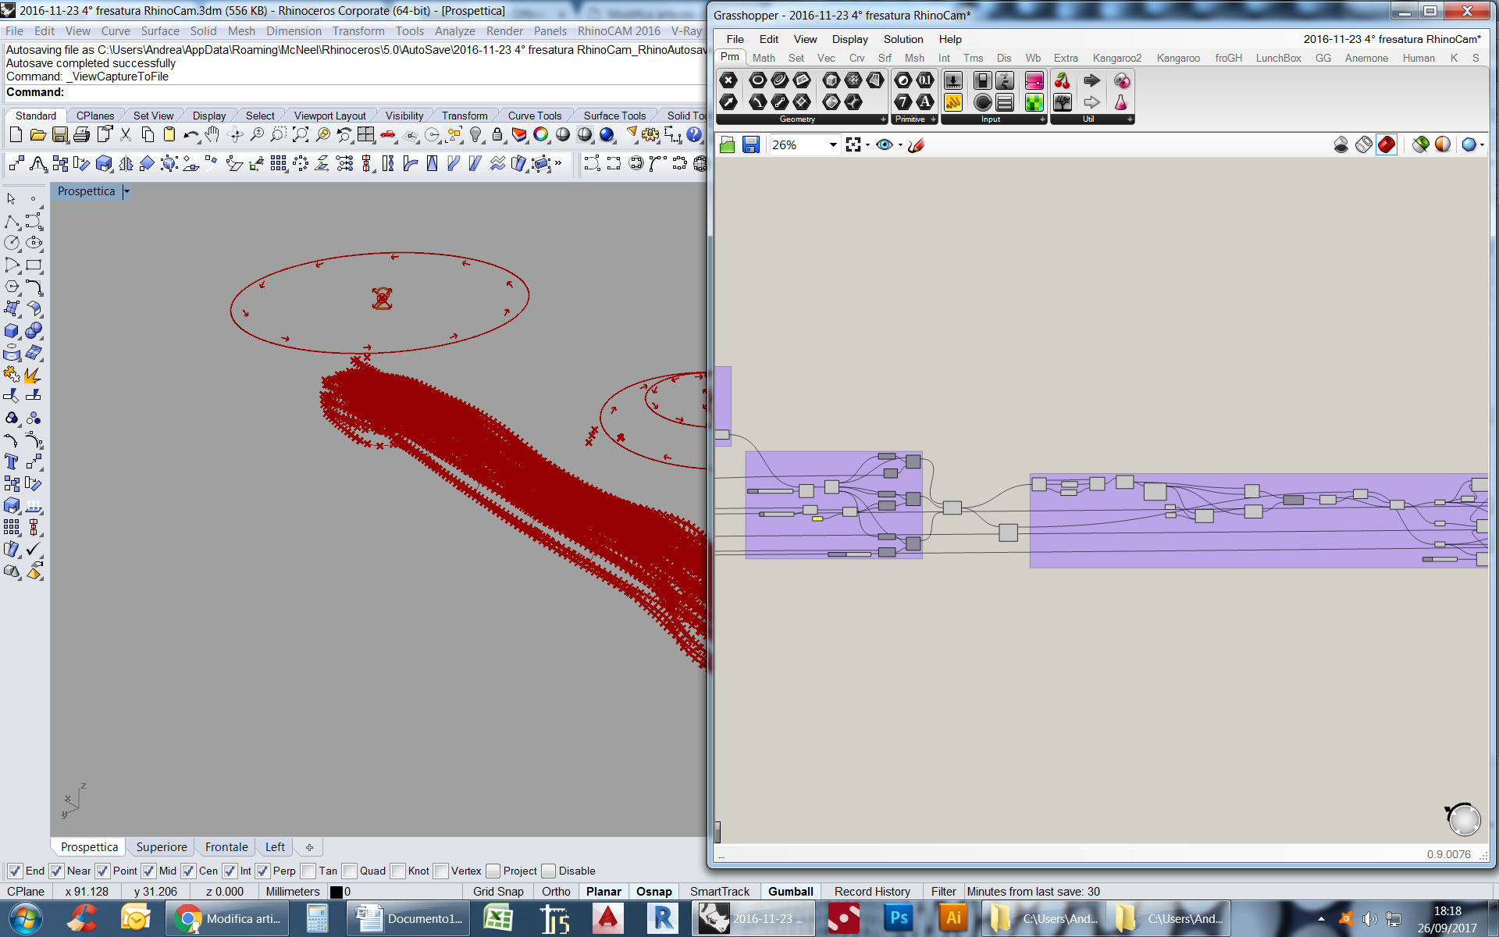Enable Project osnap checkbox

493,871
